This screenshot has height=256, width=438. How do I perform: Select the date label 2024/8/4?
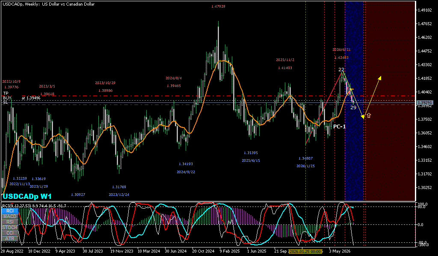coord(174,78)
